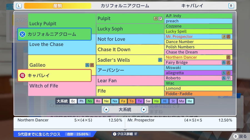This screenshot has width=250, height=140.
Task: Click the Na lineage color swatch
Action: click(x=115, y=101)
